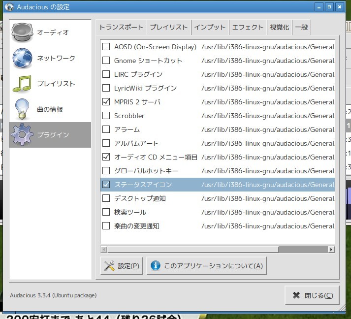
Task: Maximize the Audacious settings window
Action: point(329,7)
